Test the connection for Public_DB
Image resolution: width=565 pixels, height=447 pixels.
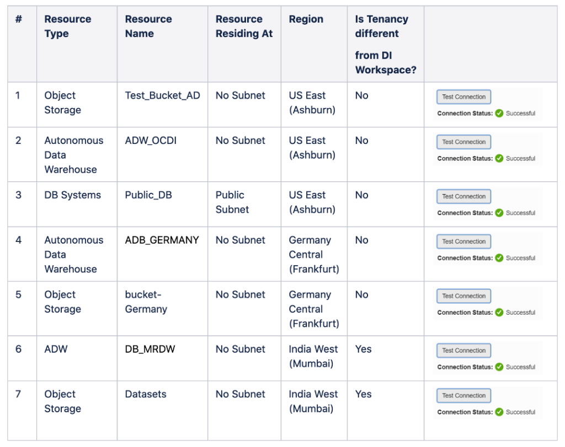(x=463, y=196)
